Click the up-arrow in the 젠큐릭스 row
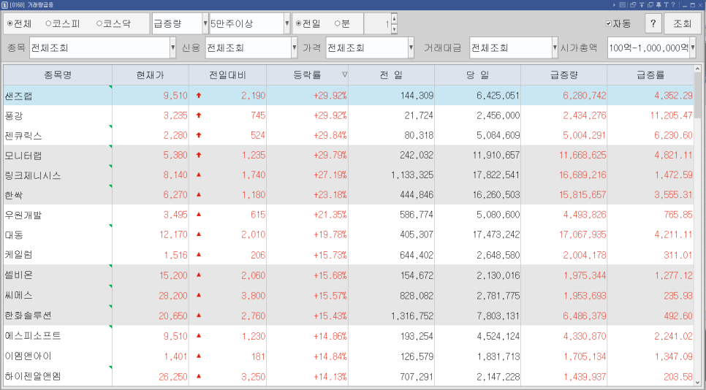706x390 pixels. pyautogui.click(x=199, y=135)
